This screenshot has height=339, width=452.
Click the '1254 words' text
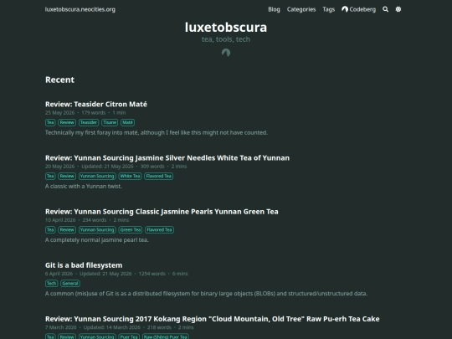(152, 274)
